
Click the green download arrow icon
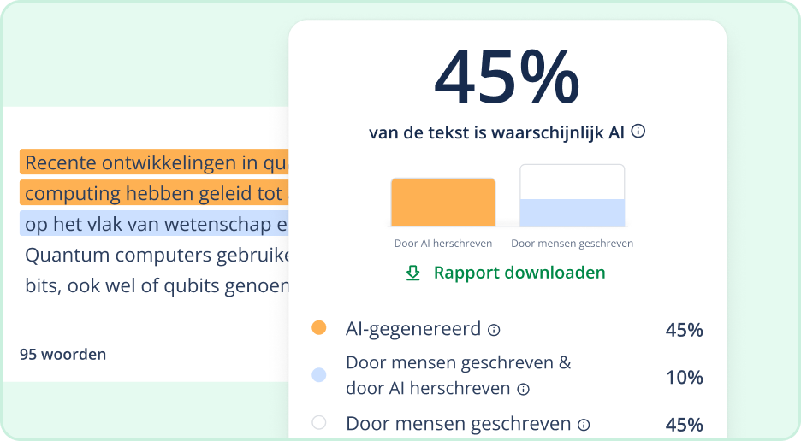click(x=413, y=273)
